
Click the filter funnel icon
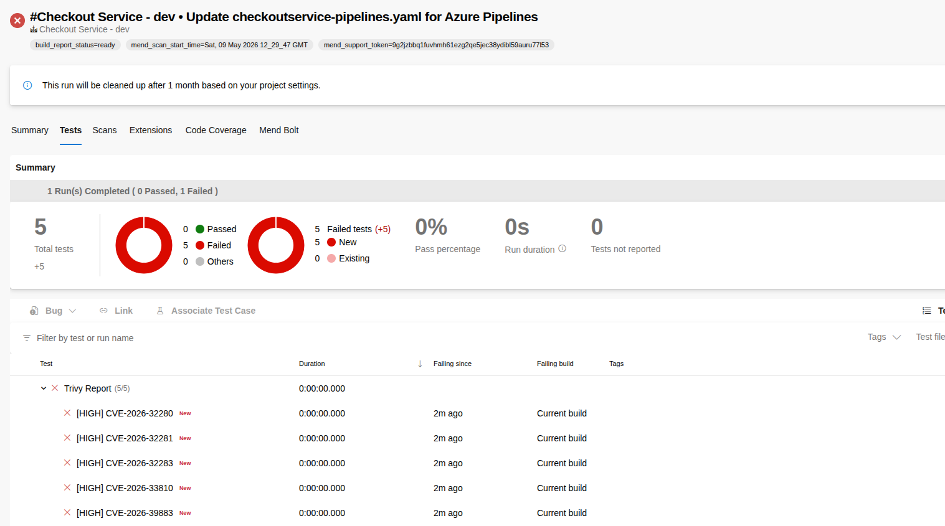pos(27,338)
